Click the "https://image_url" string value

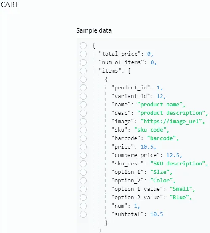[171, 122]
